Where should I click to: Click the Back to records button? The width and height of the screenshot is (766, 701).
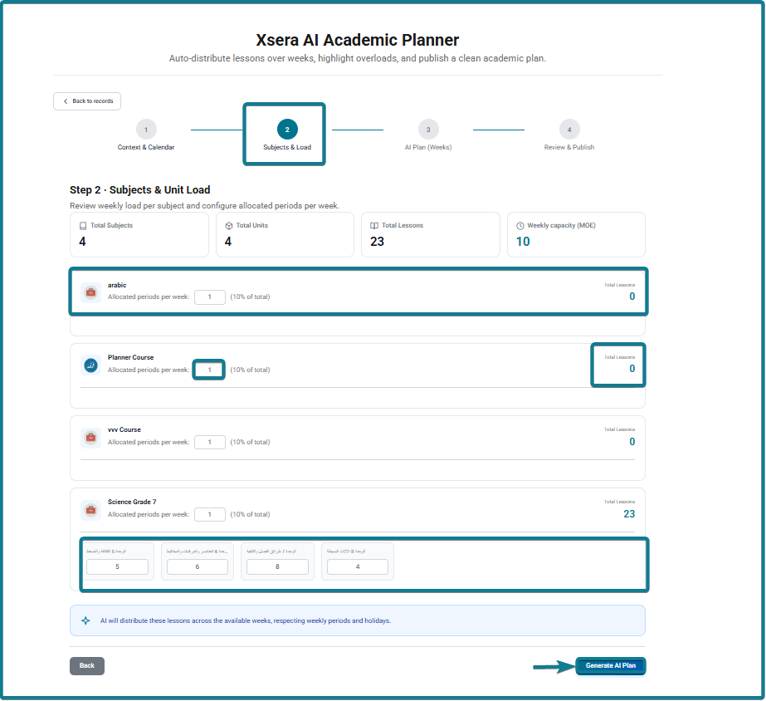pos(87,101)
